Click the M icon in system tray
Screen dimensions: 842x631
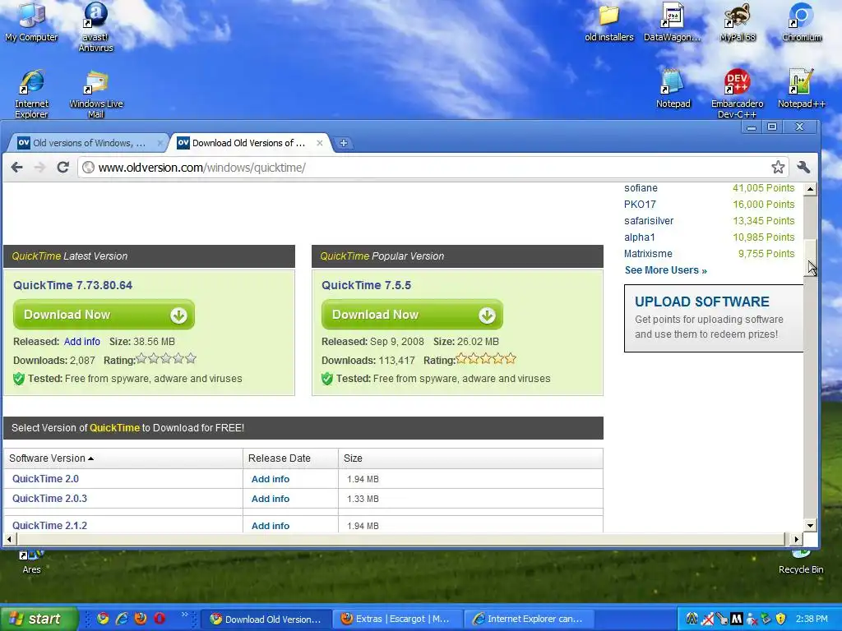(x=736, y=619)
